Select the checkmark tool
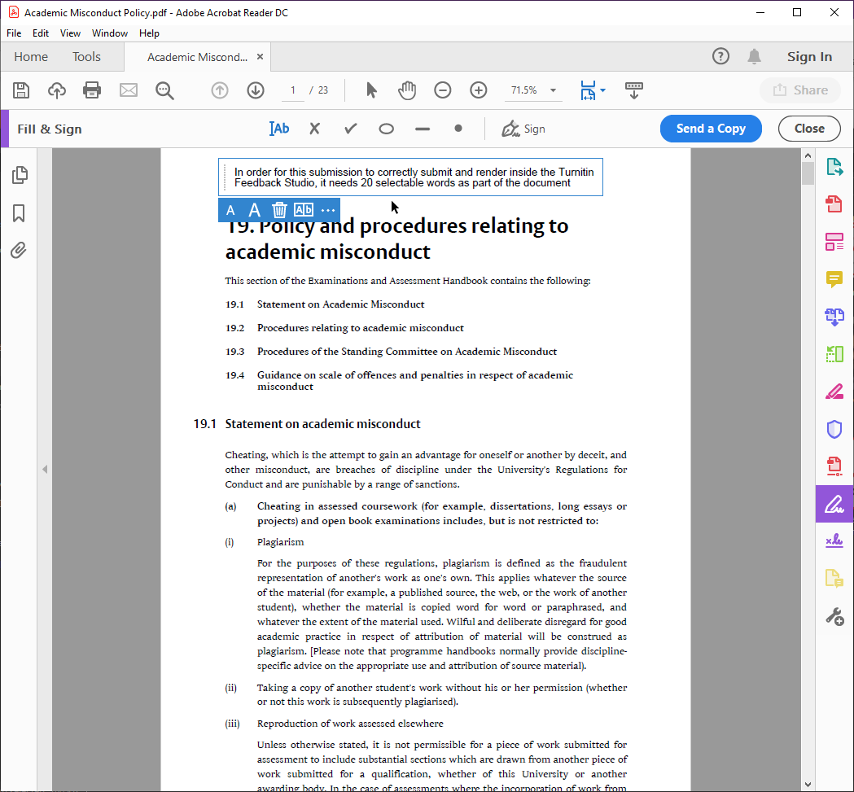The width and height of the screenshot is (854, 792). [x=350, y=129]
